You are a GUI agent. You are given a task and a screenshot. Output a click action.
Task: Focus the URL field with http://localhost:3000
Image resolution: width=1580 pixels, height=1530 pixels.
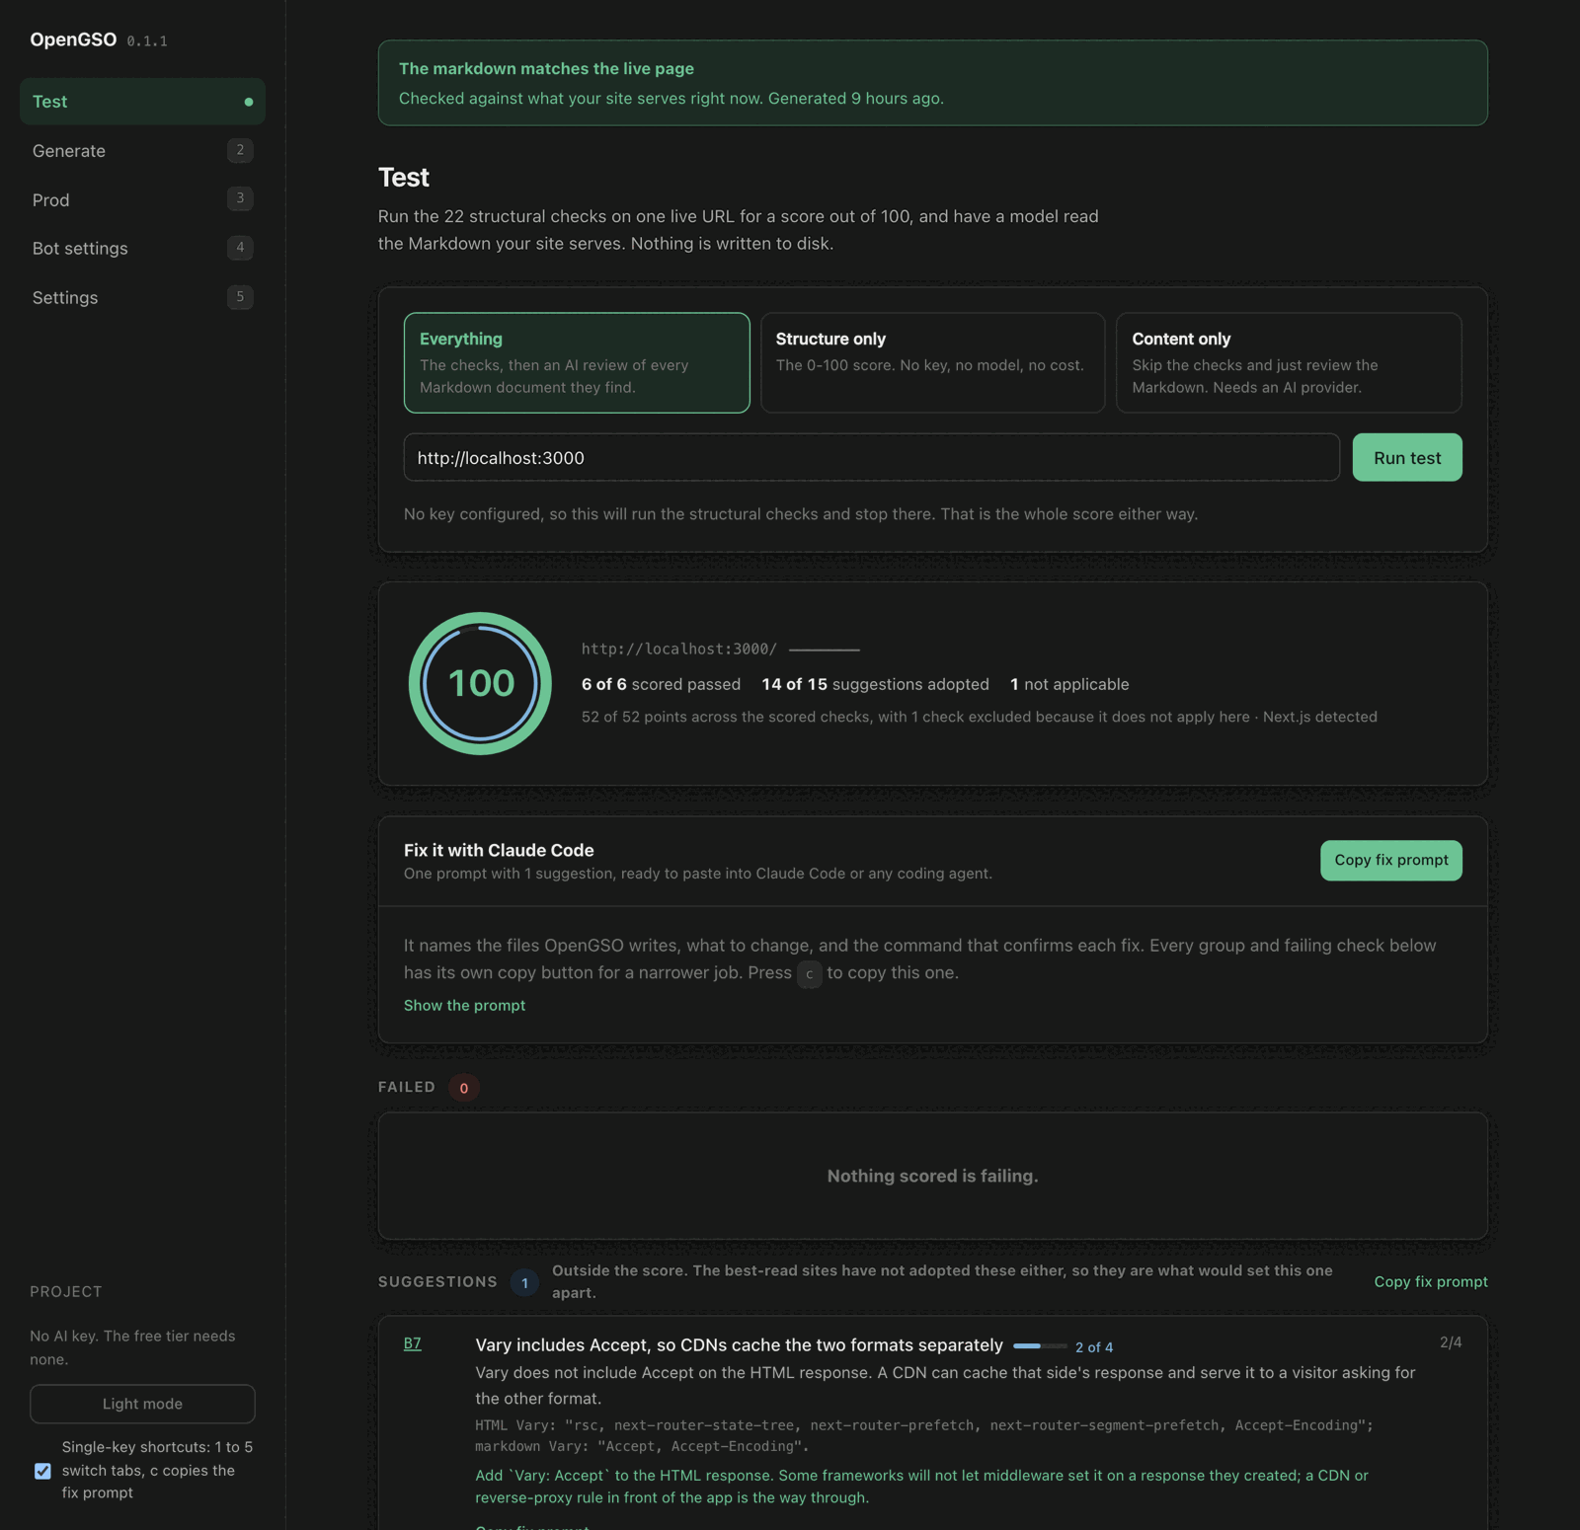point(871,457)
